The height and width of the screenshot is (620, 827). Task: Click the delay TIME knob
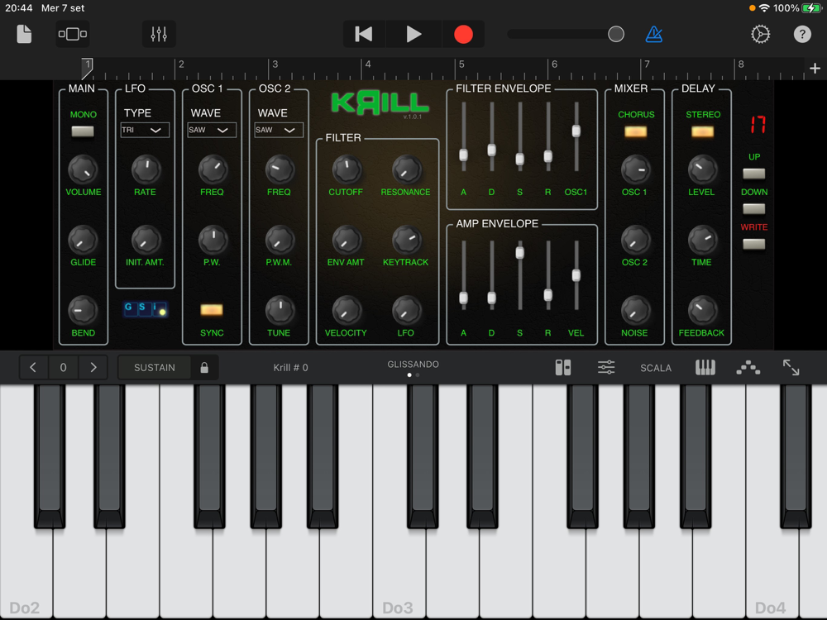(x=702, y=240)
